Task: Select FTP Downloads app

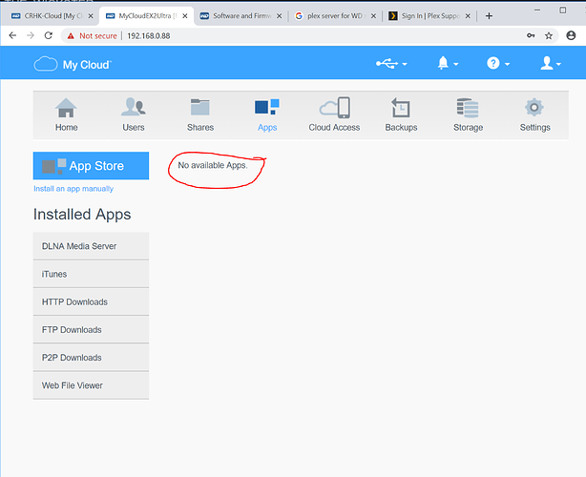Action: [x=91, y=329]
